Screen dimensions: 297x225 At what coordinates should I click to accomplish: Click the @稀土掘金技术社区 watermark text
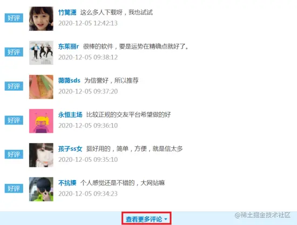[262, 215]
